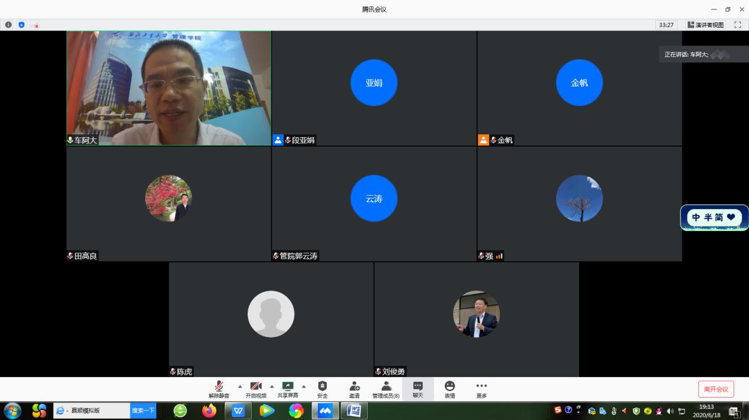Expand the video options arrow
The width and height of the screenshot is (749, 420).
(272, 386)
